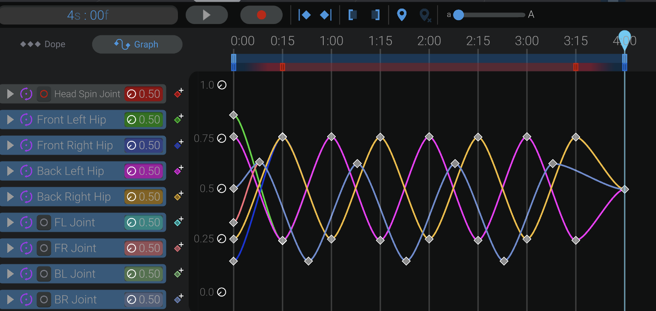656x311 pixels.
Task: Click the green 0.50 value on Front Left Hip
Action: [x=143, y=120]
